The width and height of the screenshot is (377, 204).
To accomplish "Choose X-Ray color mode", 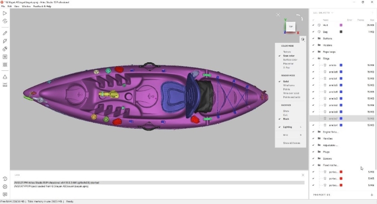I will [x=287, y=68].
